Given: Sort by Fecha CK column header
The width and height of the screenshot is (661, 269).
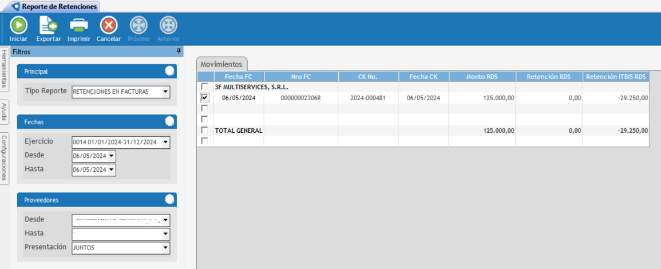Looking at the screenshot, I should [423, 76].
